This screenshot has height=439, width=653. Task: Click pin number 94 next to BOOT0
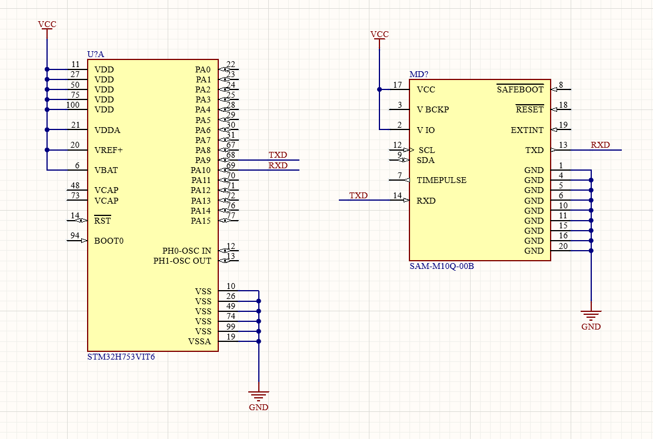[x=75, y=236]
